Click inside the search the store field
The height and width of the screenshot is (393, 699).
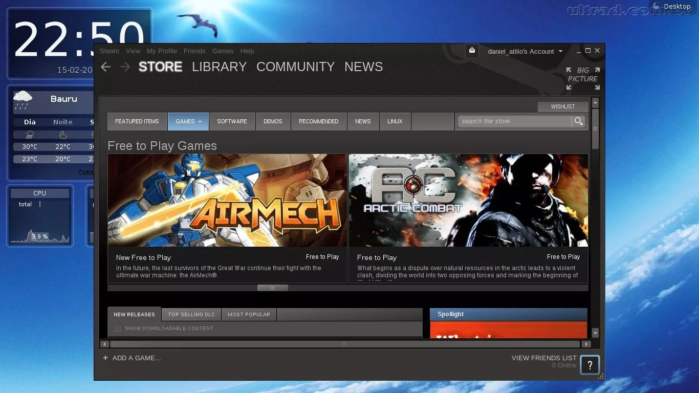click(x=512, y=121)
